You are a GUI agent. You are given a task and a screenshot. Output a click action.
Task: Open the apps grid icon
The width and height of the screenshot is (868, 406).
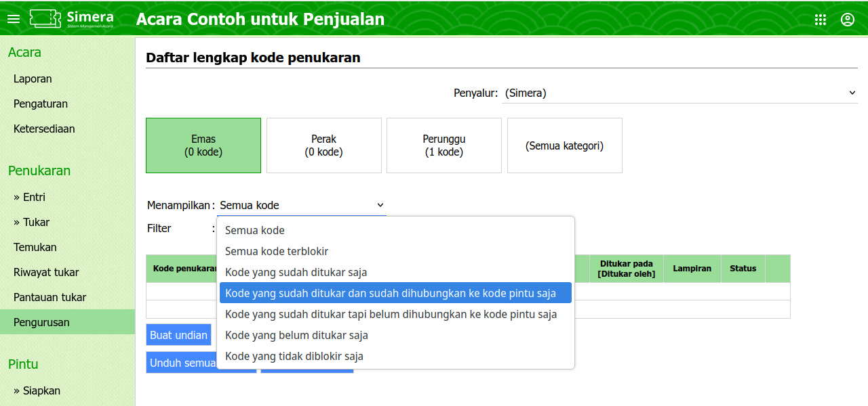tap(821, 20)
